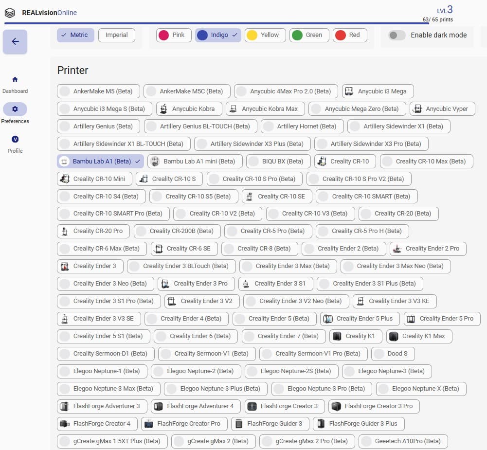
Task: Select the Imperial units option
Action: (116, 35)
